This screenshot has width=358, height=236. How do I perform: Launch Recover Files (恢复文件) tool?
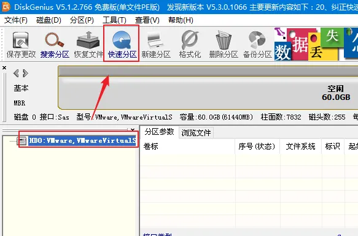(x=88, y=45)
